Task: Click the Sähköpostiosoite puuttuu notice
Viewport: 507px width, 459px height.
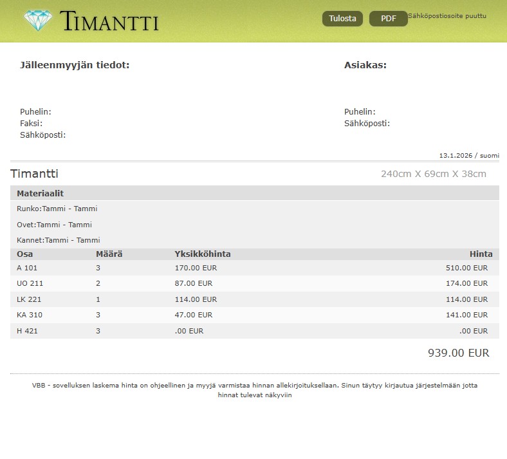Action: pyautogui.click(x=447, y=15)
